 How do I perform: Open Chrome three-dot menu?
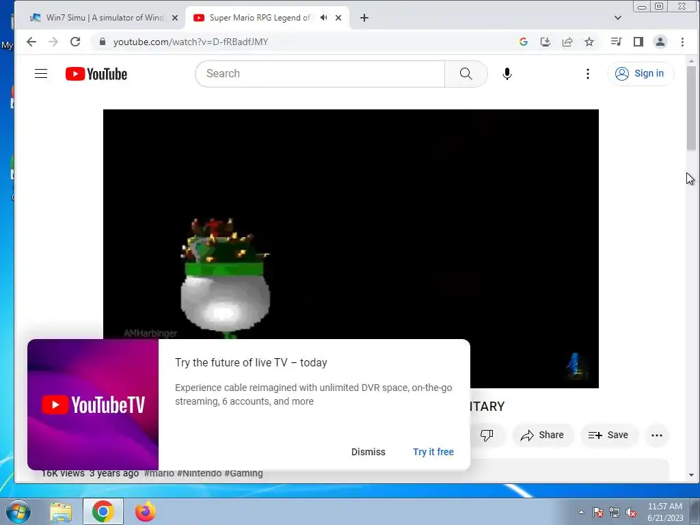(682, 42)
